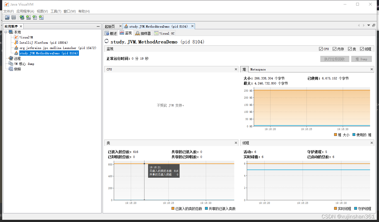Collapse the 本地 tree node
This screenshot has height=222, width=379.
6,32
